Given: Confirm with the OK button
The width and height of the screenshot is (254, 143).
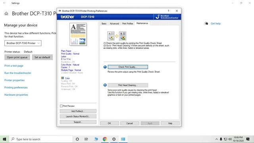Looking at the screenshot, I should (110, 123).
